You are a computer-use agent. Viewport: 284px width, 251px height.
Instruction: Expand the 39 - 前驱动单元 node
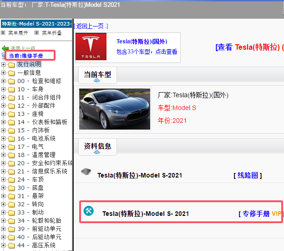coord(3,229)
